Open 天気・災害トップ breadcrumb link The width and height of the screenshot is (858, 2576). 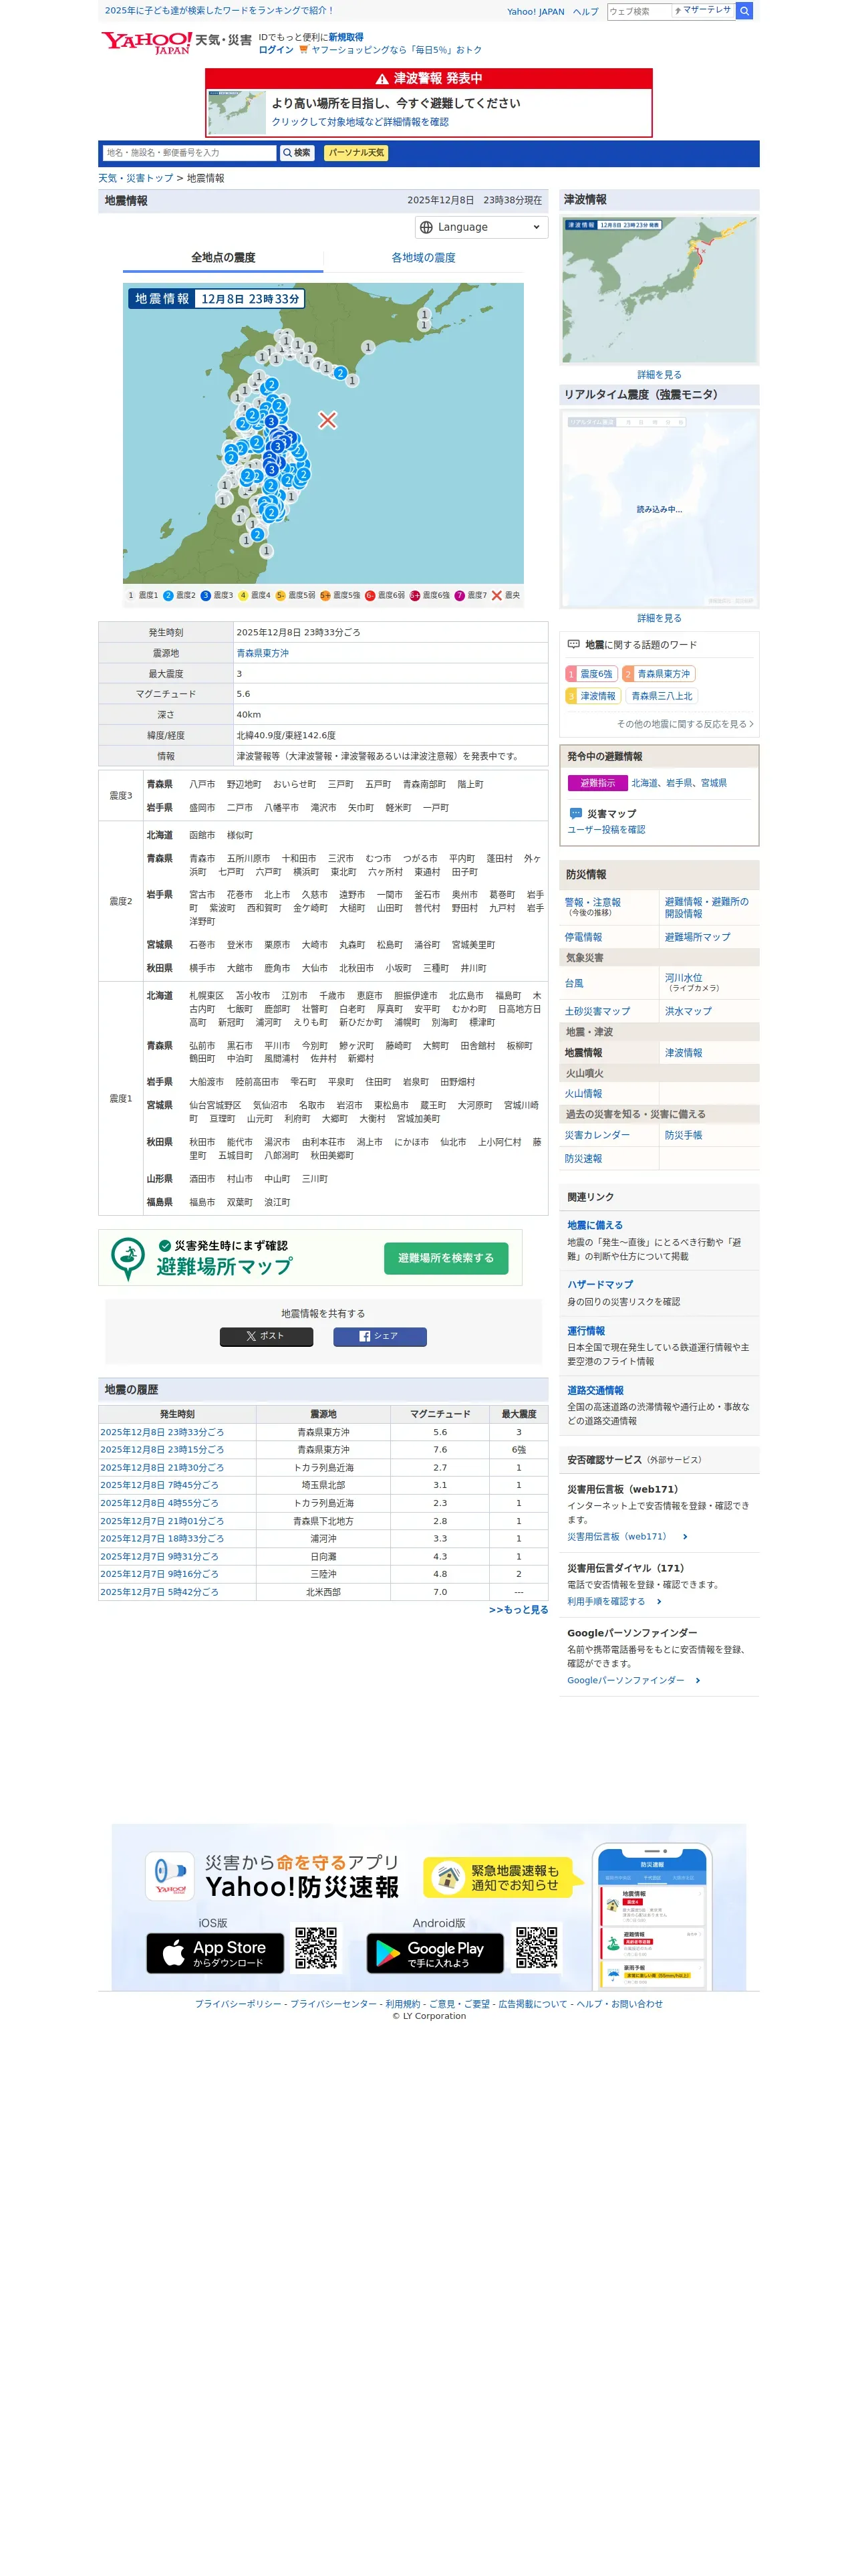click(x=136, y=178)
